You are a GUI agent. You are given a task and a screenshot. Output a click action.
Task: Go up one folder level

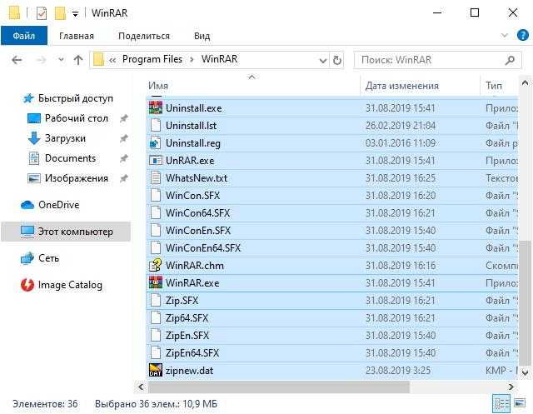(78, 60)
